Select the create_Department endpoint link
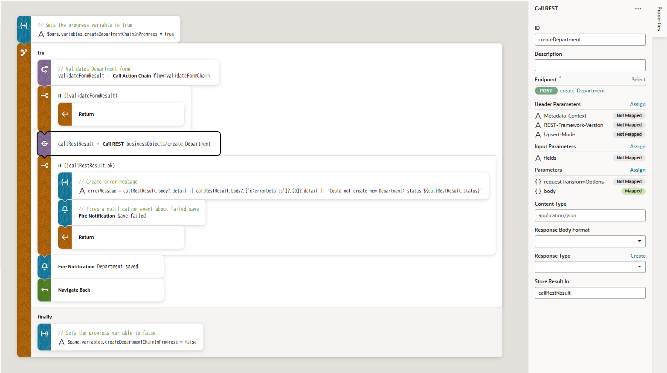667x373 pixels. tap(582, 91)
